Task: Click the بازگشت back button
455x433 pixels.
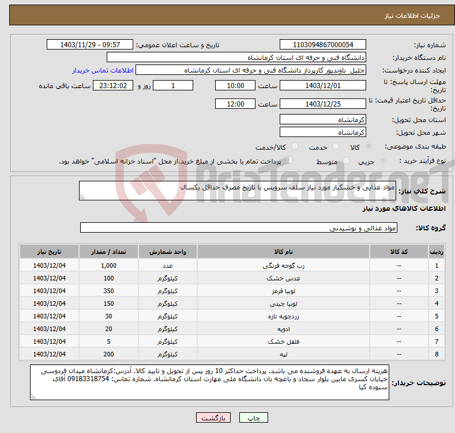Action: pyautogui.click(x=213, y=417)
